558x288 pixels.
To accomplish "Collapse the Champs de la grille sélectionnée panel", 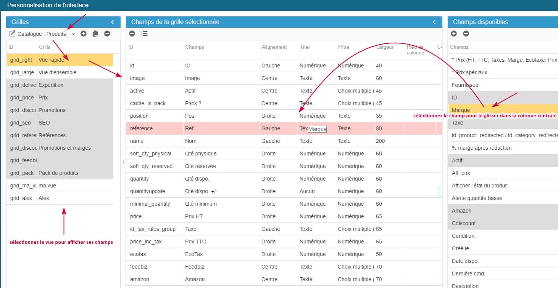I will click(434, 22).
